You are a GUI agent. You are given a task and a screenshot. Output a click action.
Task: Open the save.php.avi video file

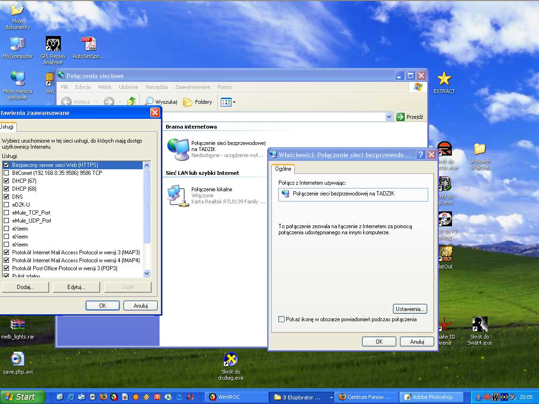pyautogui.click(x=17, y=359)
